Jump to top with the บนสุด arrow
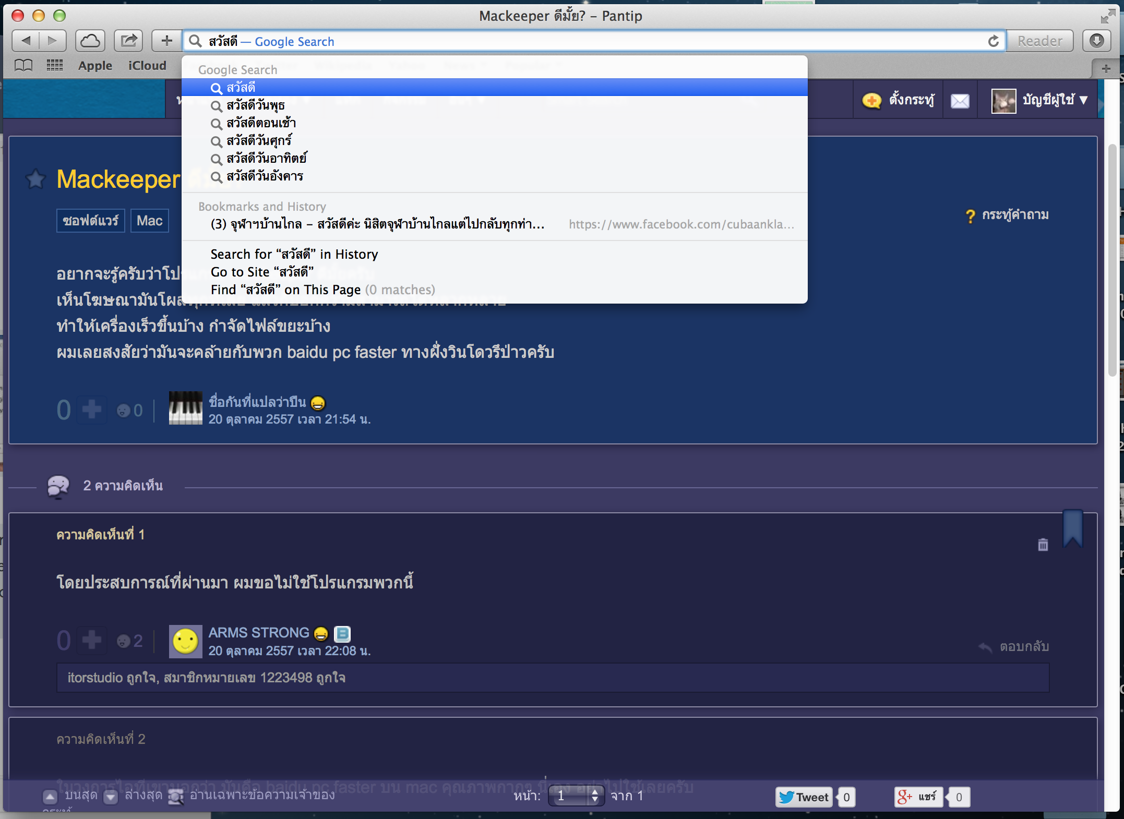Image resolution: width=1124 pixels, height=819 pixels. point(50,797)
